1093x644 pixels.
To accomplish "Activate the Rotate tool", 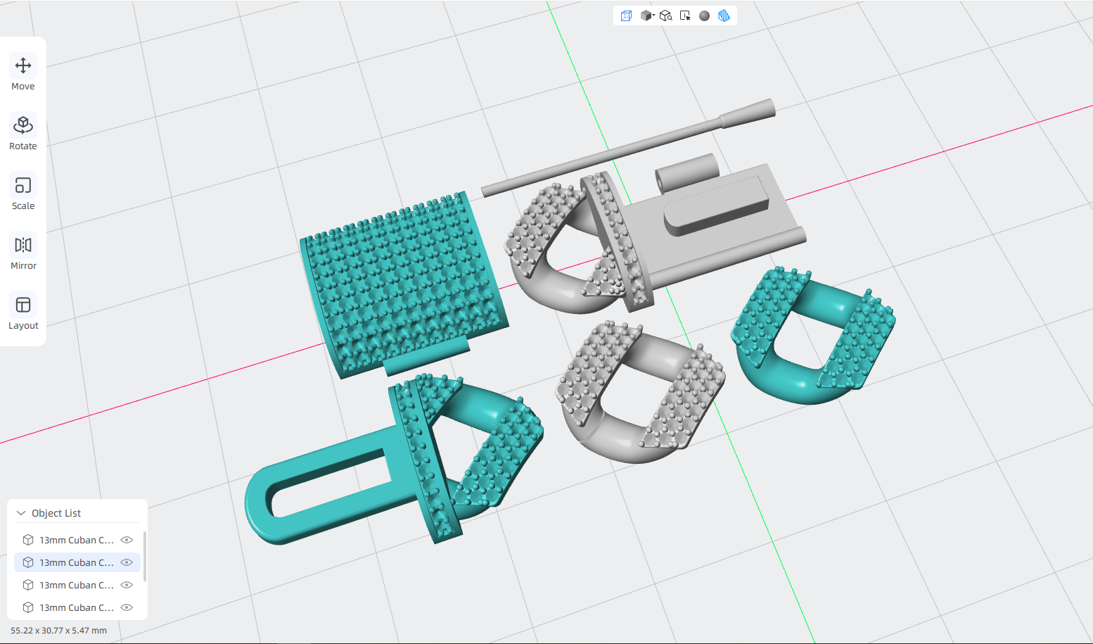I will click(23, 133).
